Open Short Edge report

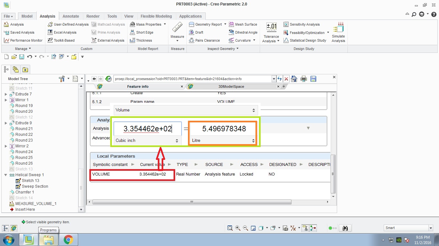tap(141, 32)
